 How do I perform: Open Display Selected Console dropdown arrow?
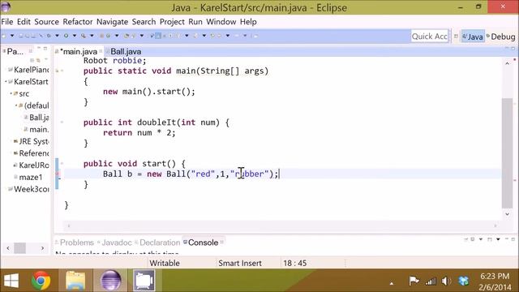(x=481, y=239)
